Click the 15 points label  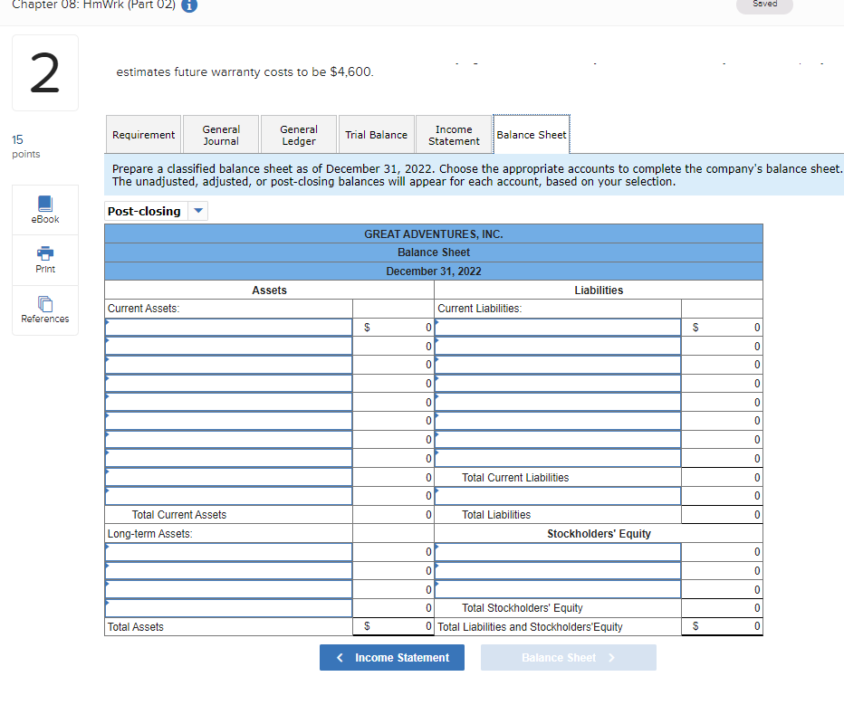pos(26,147)
